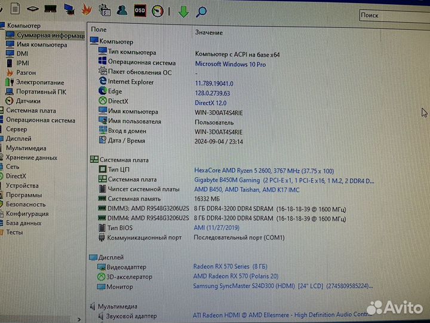Open the Microsoft Windows 10 Pro link

(231, 64)
